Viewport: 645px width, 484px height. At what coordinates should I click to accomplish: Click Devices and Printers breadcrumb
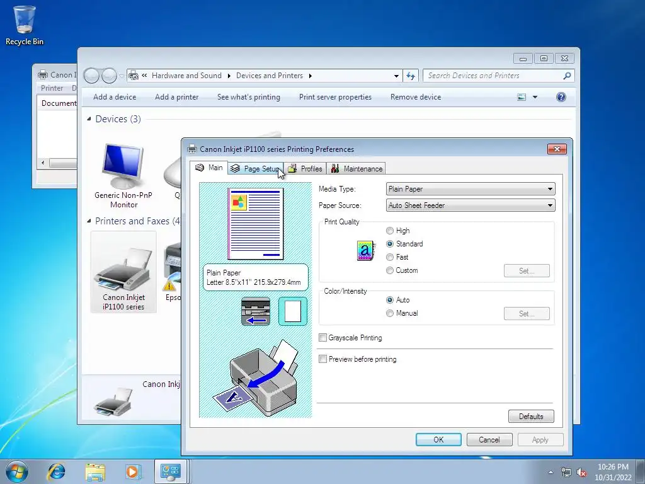(270, 76)
